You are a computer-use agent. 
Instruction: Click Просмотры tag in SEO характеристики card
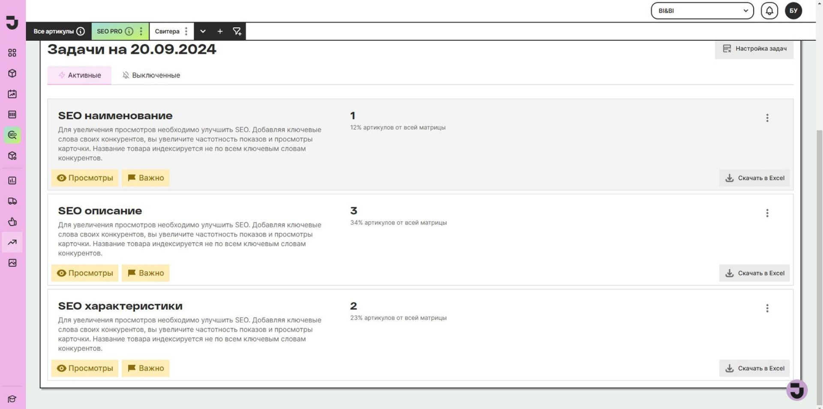pos(85,368)
